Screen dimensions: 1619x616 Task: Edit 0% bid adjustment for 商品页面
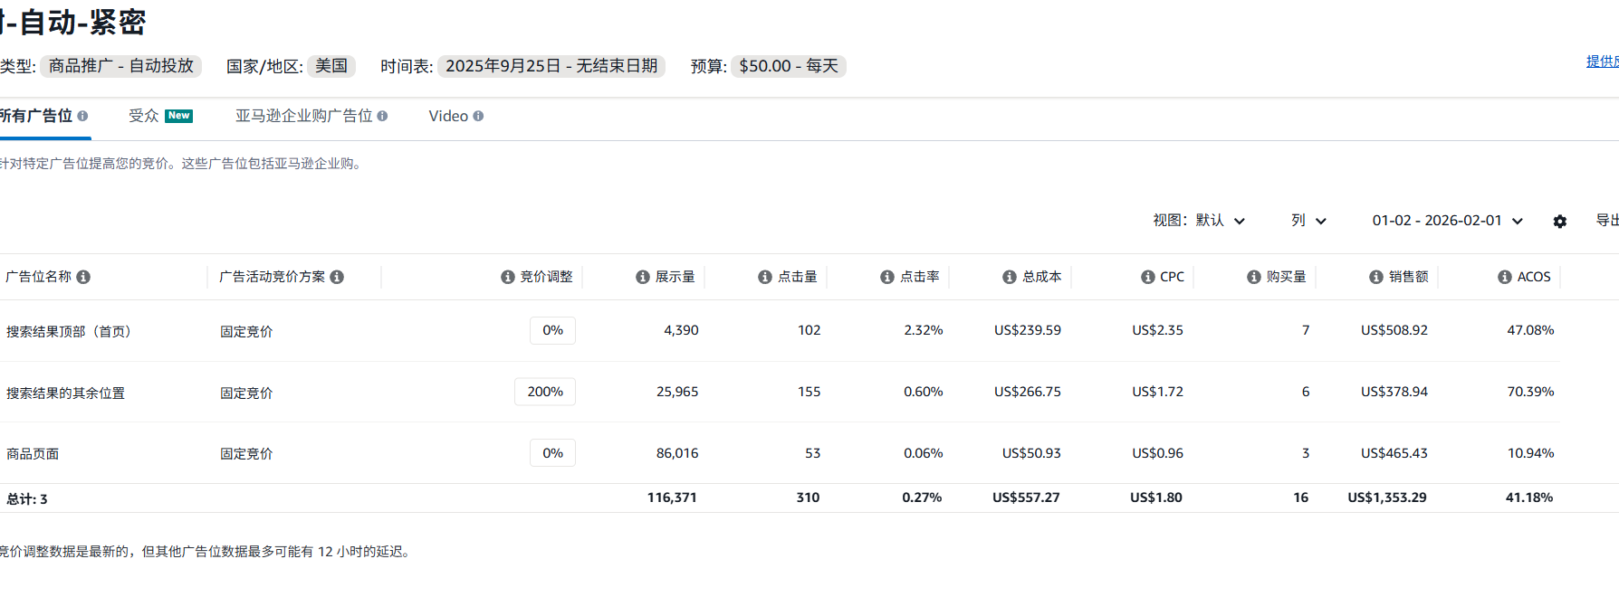(x=552, y=453)
